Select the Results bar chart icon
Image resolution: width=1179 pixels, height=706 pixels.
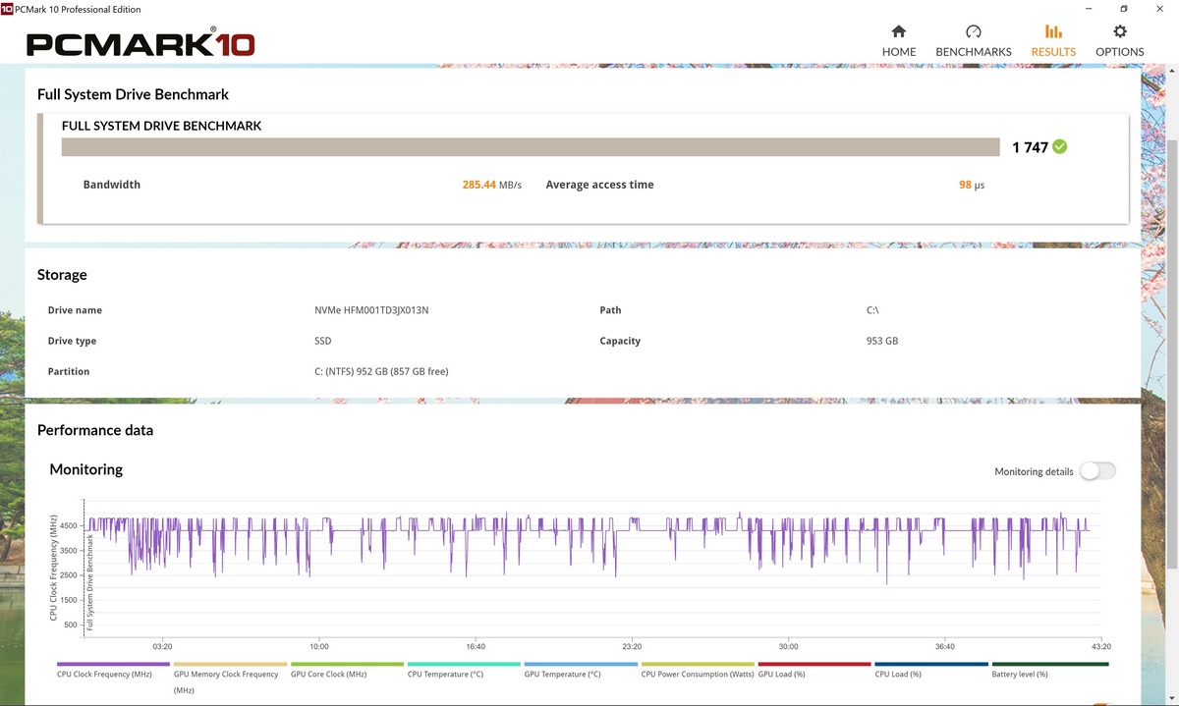[x=1052, y=32]
